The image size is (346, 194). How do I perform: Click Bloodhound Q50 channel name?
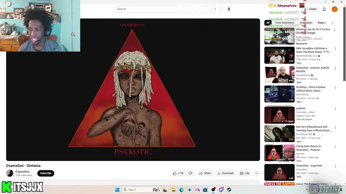coord(304,134)
